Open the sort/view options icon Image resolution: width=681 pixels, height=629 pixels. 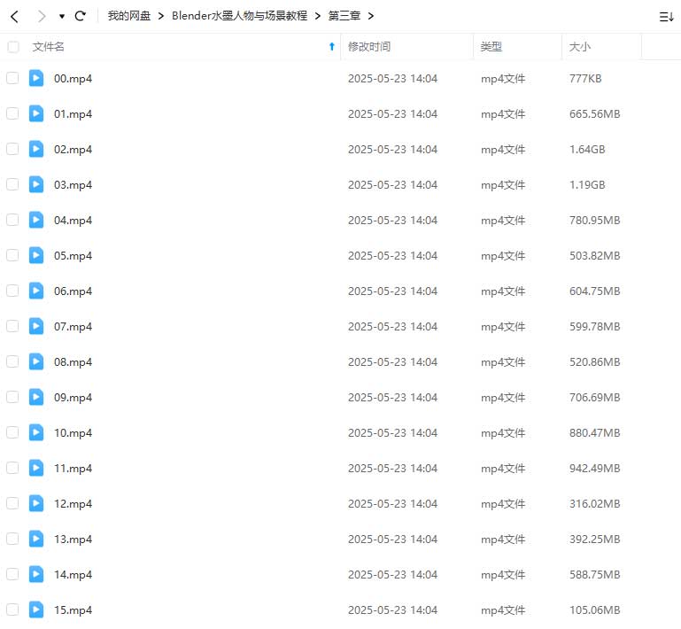tap(666, 16)
